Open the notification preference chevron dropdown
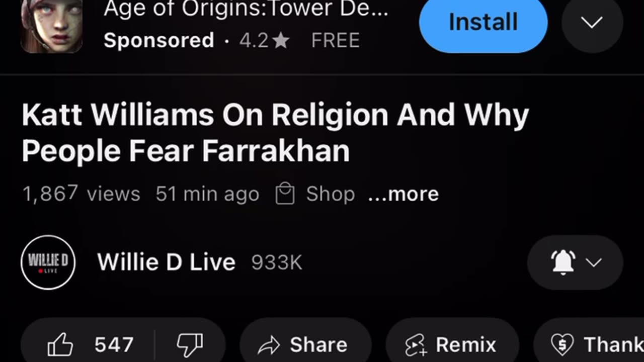 click(594, 262)
